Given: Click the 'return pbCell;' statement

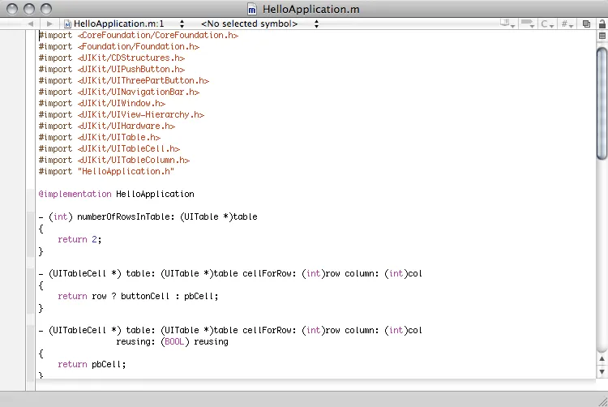Looking at the screenshot, I should coord(92,364).
